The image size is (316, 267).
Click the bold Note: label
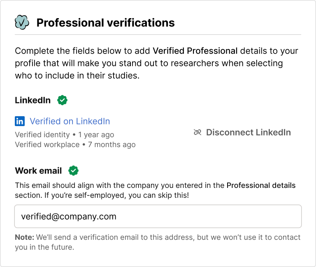pyautogui.click(x=25, y=237)
